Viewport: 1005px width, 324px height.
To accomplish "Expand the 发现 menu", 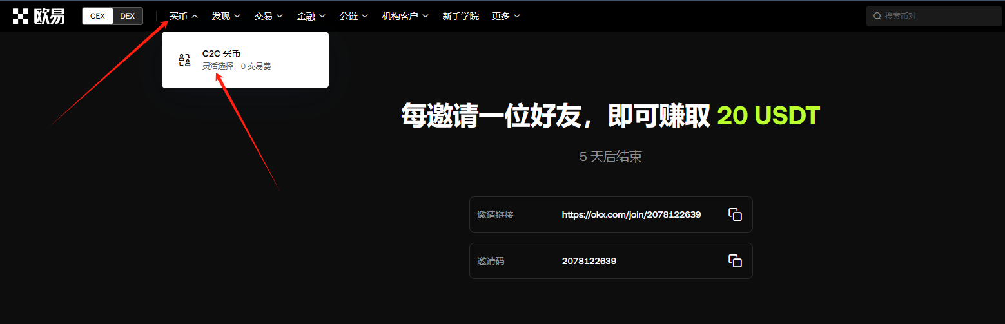I will [x=226, y=16].
